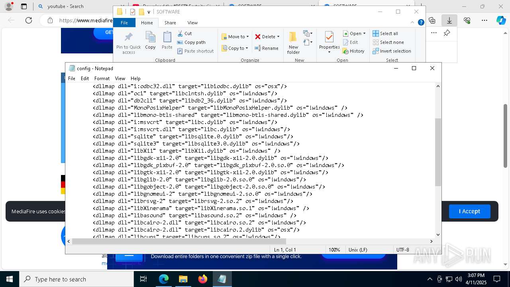
Task: Click Invert selection in Explorer ribbon
Action: [392, 51]
